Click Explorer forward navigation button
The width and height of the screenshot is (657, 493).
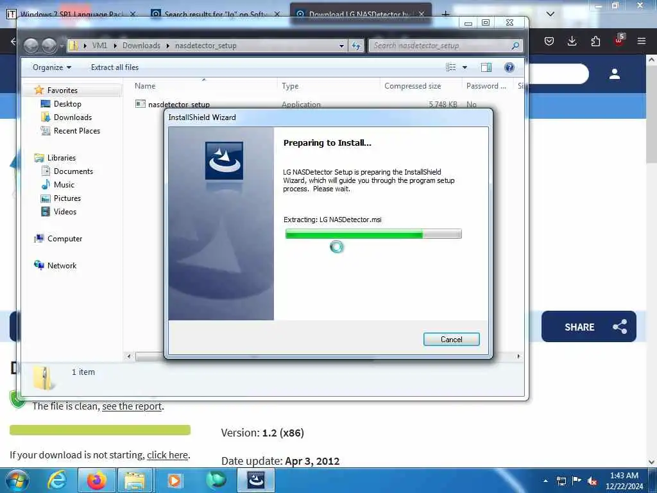(x=49, y=46)
